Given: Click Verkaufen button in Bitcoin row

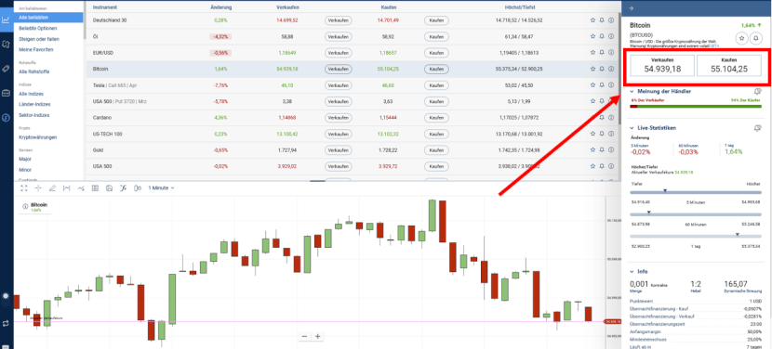Looking at the screenshot, I should [339, 70].
